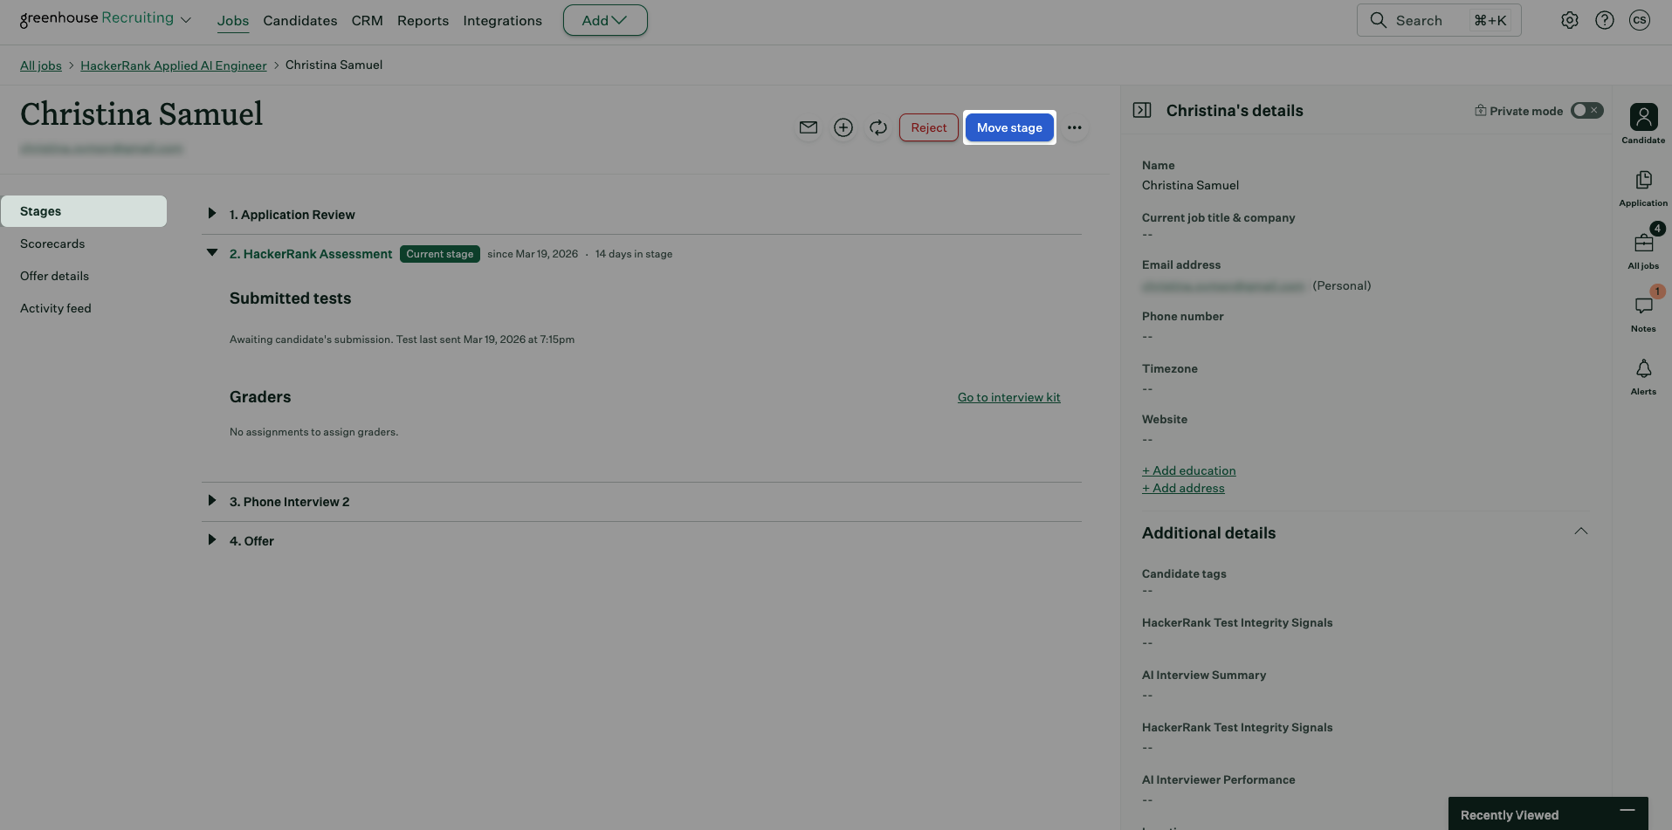Open the CRM tab
The height and width of the screenshot is (830, 1672).
(x=368, y=20)
